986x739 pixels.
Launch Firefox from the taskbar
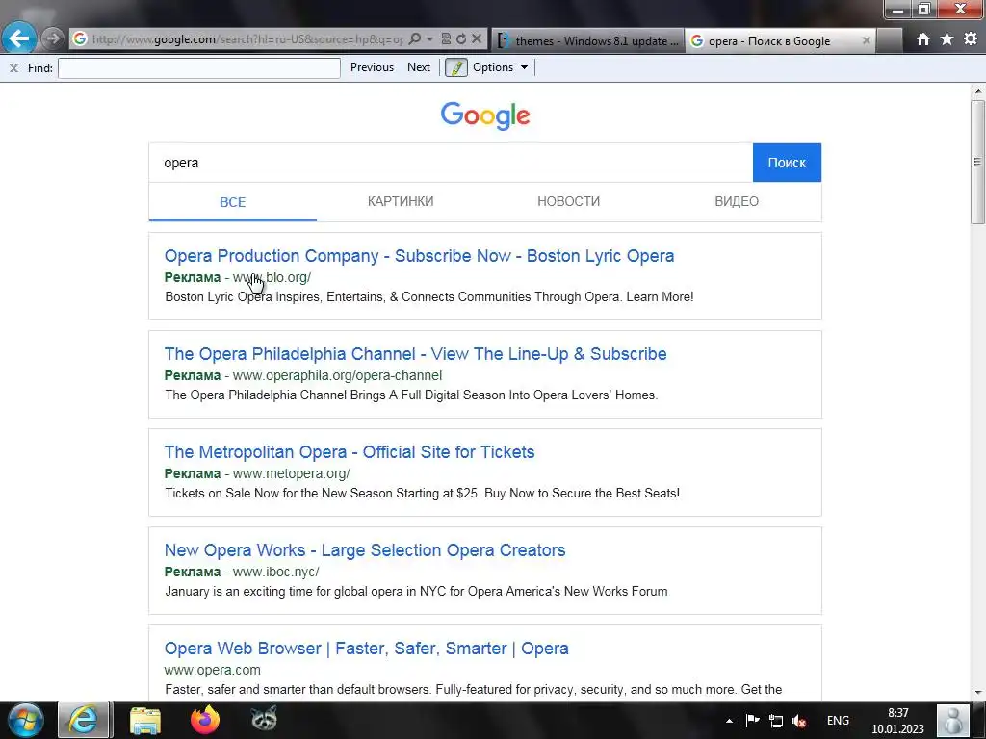[205, 720]
